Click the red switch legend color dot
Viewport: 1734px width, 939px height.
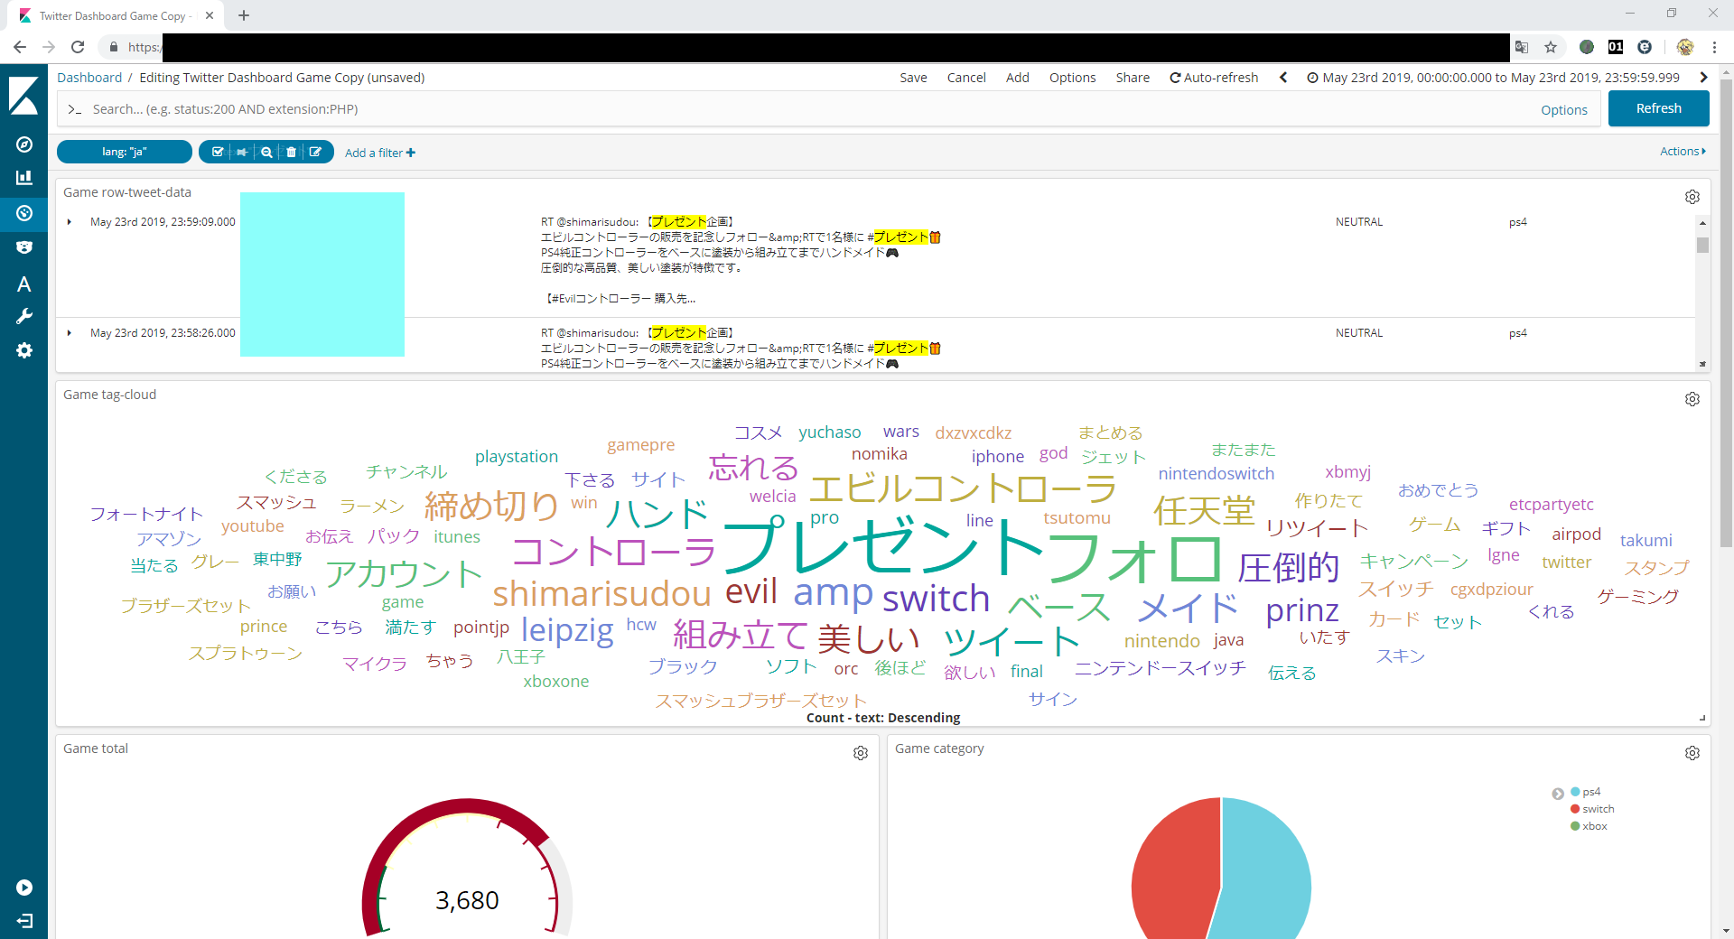pos(1575,809)
